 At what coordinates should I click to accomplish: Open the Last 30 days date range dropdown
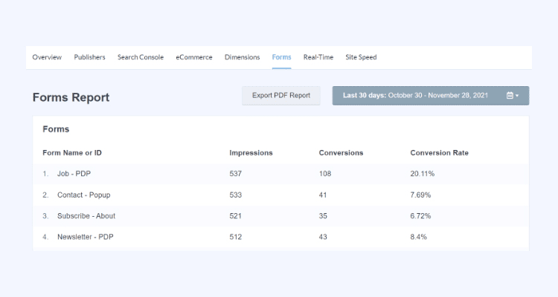[x=431, y=96]
